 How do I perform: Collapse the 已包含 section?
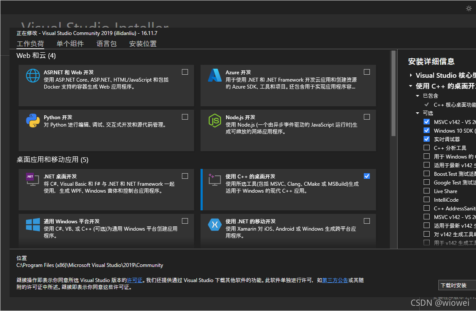coord(418,96)
